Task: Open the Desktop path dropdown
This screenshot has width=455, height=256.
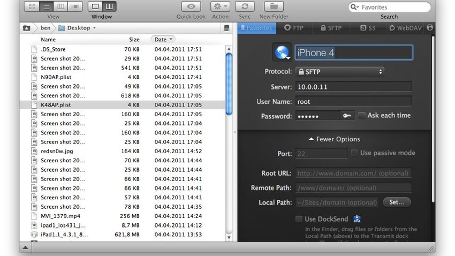Action: coord(77,28)
